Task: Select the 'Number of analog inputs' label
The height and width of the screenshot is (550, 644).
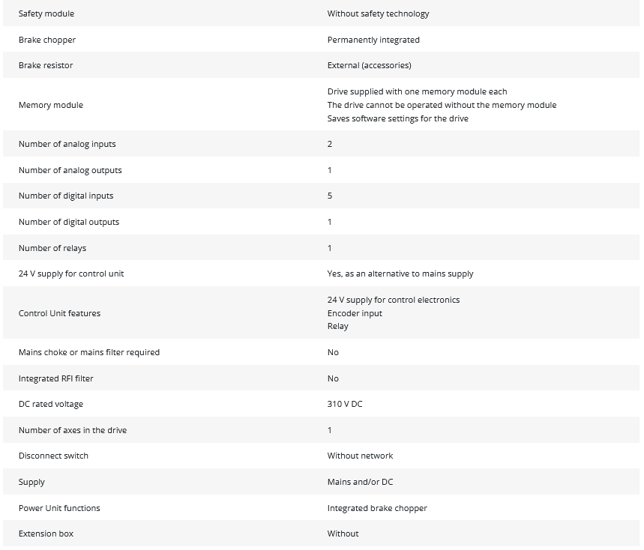Action: point(67,144)
